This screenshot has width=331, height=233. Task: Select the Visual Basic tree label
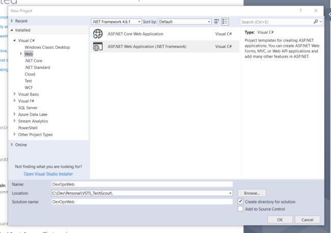pos(29,94)
